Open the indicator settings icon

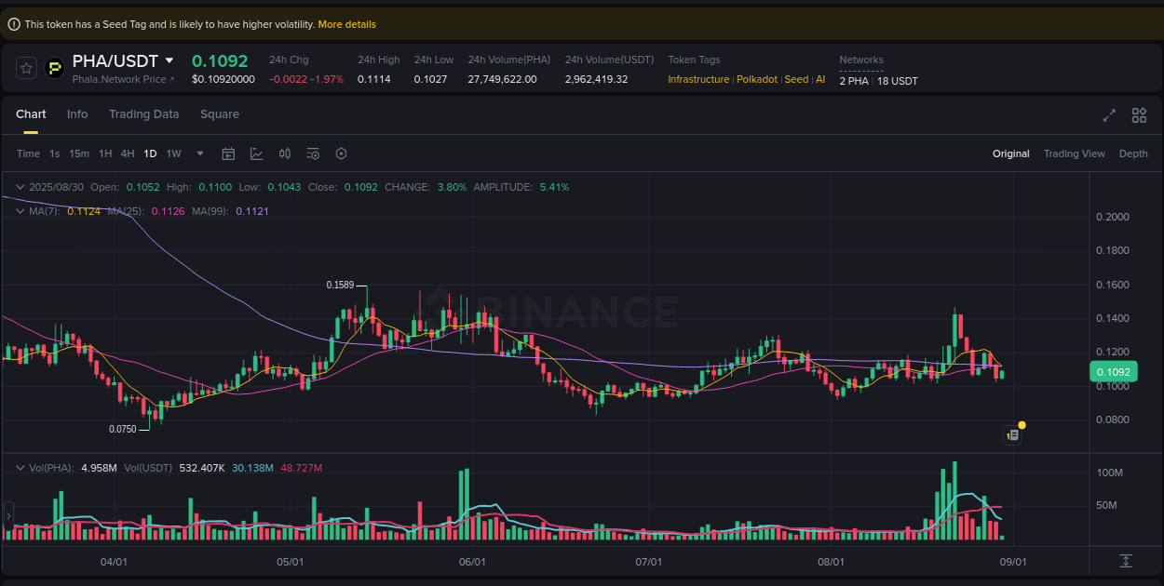click(x=313, y=153)
